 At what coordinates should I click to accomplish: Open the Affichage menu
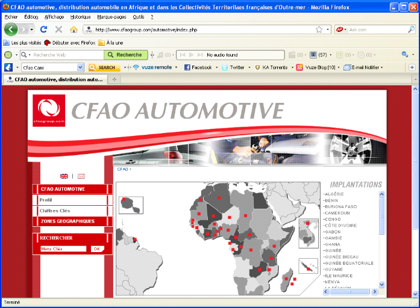54,17
